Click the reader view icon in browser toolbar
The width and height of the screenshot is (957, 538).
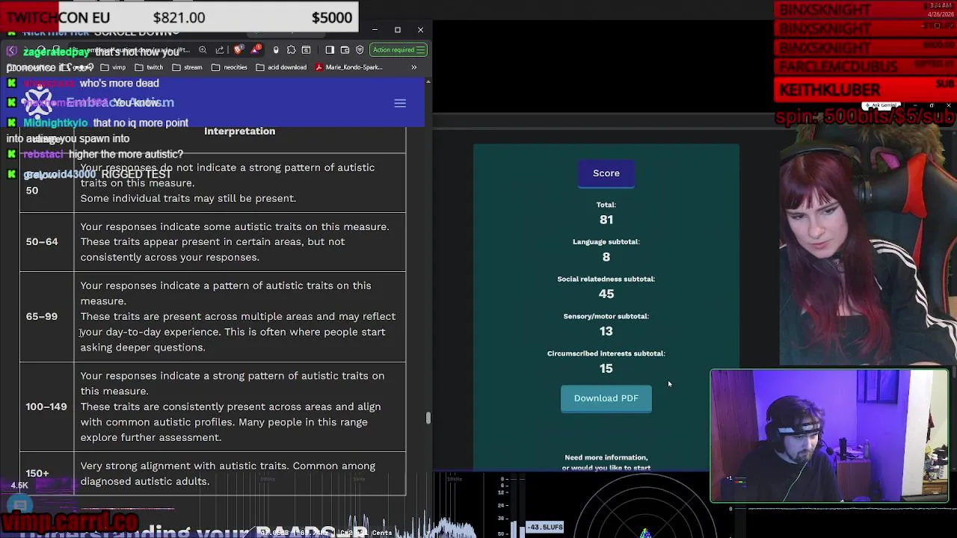(307, 50)
